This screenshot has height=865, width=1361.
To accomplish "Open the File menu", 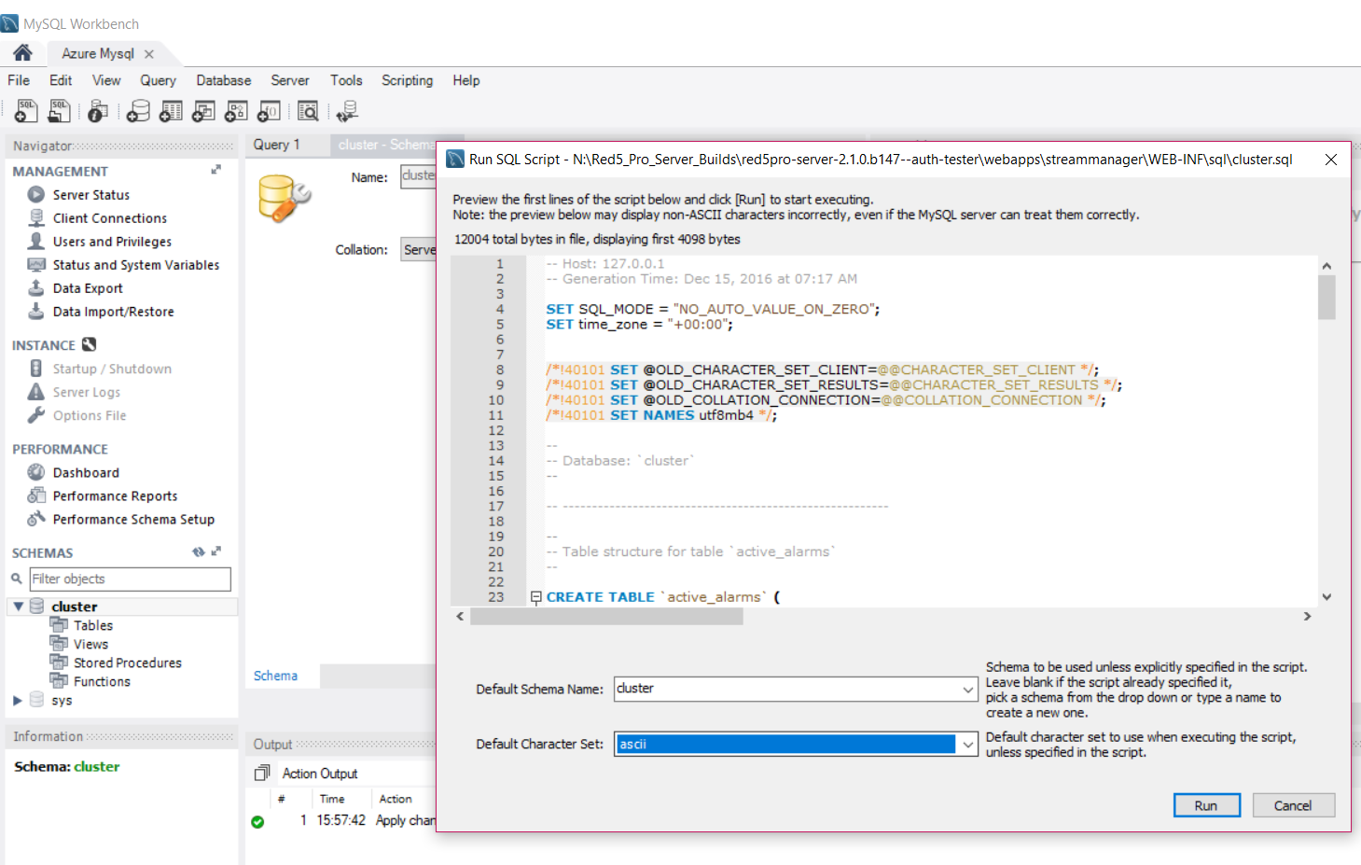I will click(19, 80).
